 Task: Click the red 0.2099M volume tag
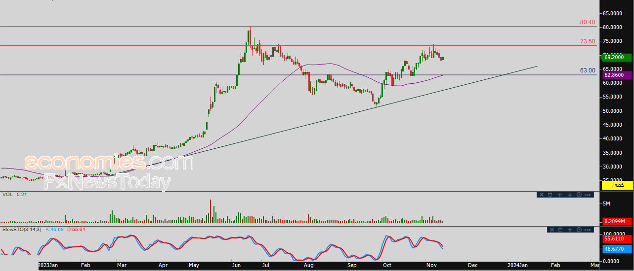click(x=617, y=221)
